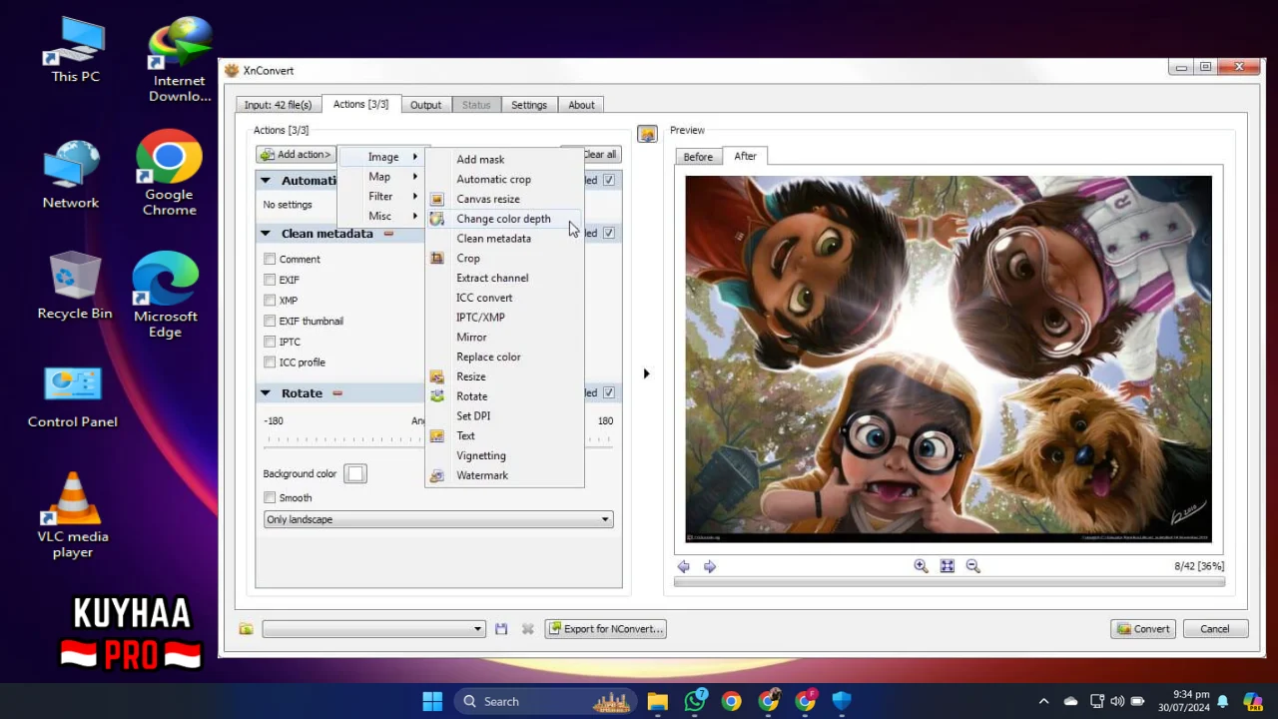The width and height of the screenshot is (1278, 719).
Task: Click Export for NConvert button
Action: click(x=605, y=629)
